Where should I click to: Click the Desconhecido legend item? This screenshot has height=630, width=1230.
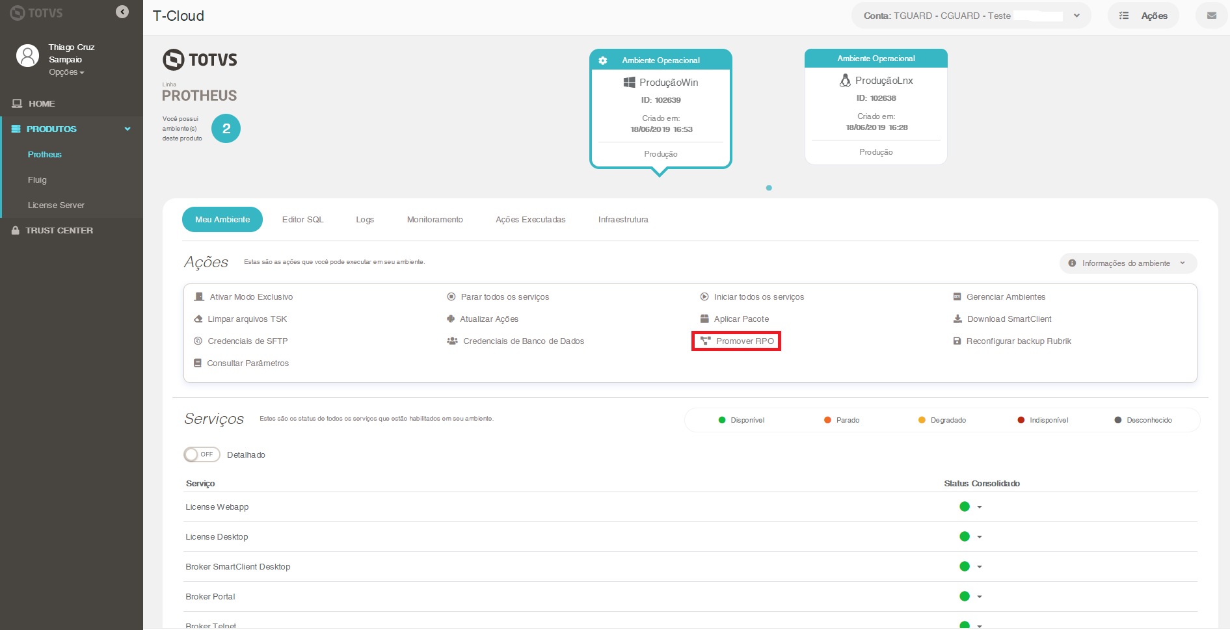coord(1143,420)
